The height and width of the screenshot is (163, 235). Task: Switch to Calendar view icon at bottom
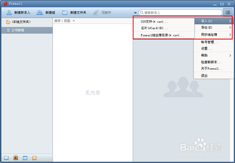coord(25,158)
